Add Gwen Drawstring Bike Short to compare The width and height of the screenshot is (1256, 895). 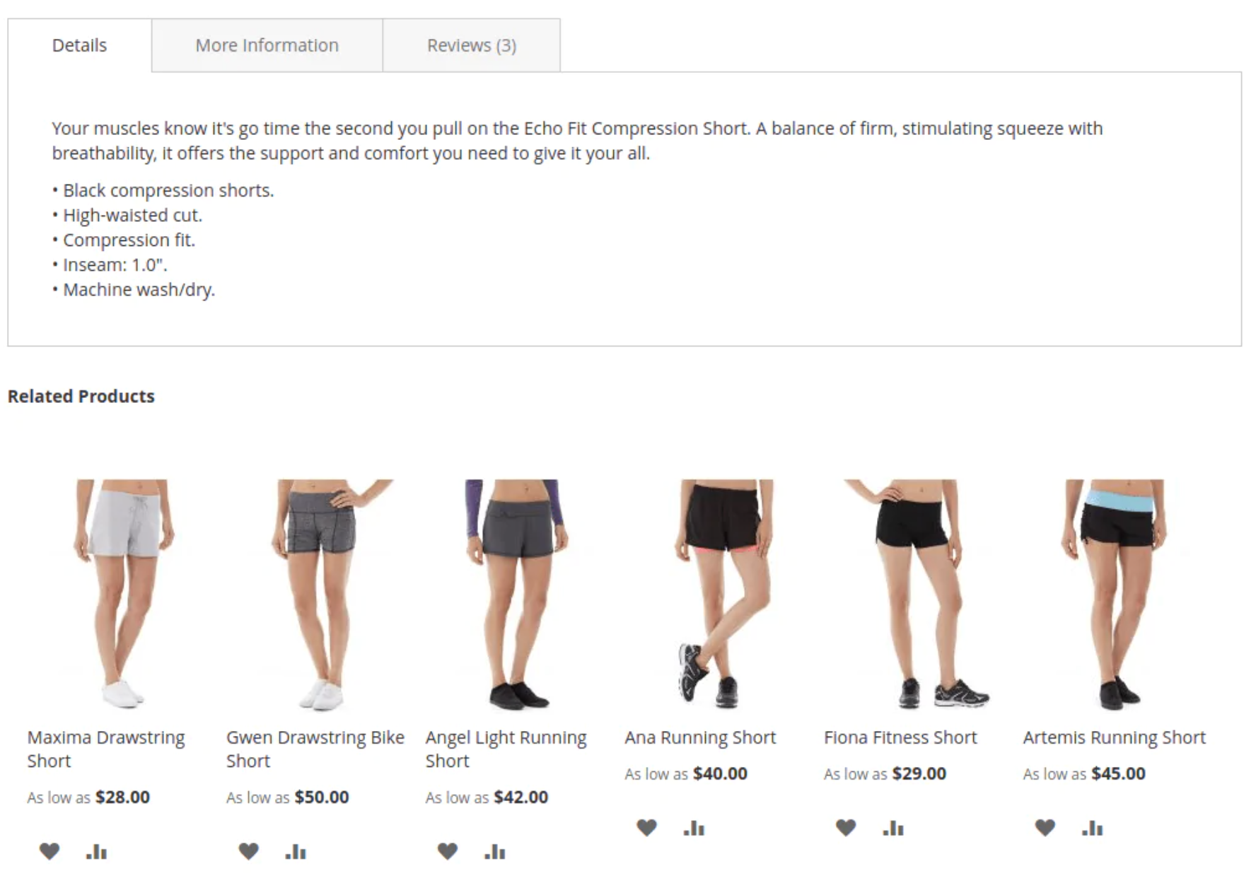click(296, 851)
